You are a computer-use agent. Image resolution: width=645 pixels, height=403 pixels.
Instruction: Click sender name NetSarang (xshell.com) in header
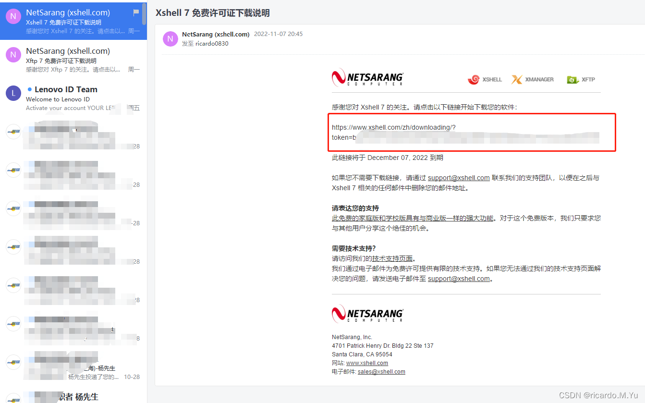click(x=216, y=34)
